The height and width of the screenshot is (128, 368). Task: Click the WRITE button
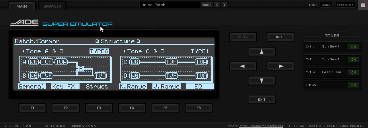(x=207, y=5)
